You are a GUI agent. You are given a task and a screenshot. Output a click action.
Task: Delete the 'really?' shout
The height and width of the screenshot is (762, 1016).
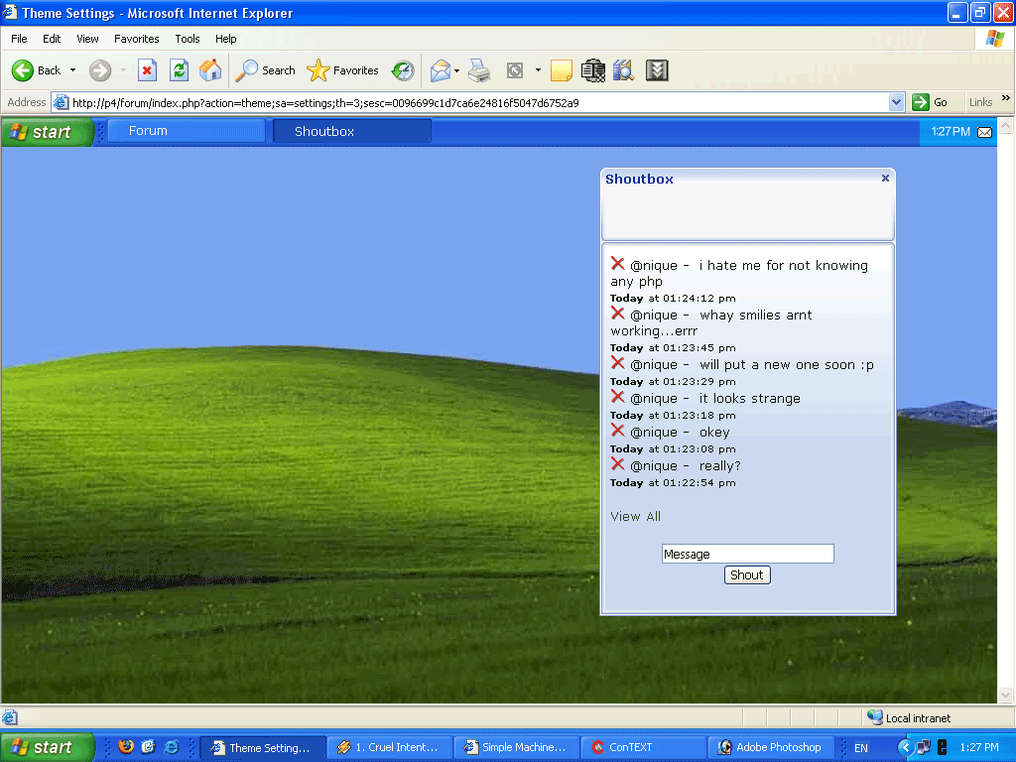click(x=617, y=464)
